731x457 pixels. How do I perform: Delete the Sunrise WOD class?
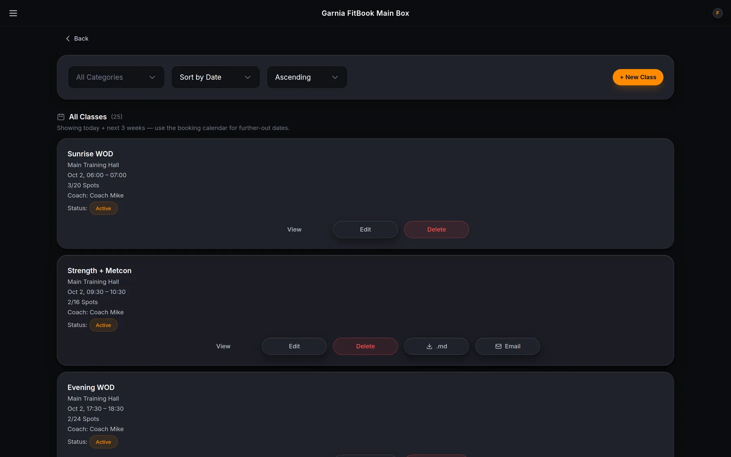pyautogui.click(x=437, y=230)
